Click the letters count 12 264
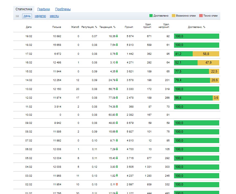Image resolution: width=236 pixels, height=194 pixels. [x=57, y=80]
